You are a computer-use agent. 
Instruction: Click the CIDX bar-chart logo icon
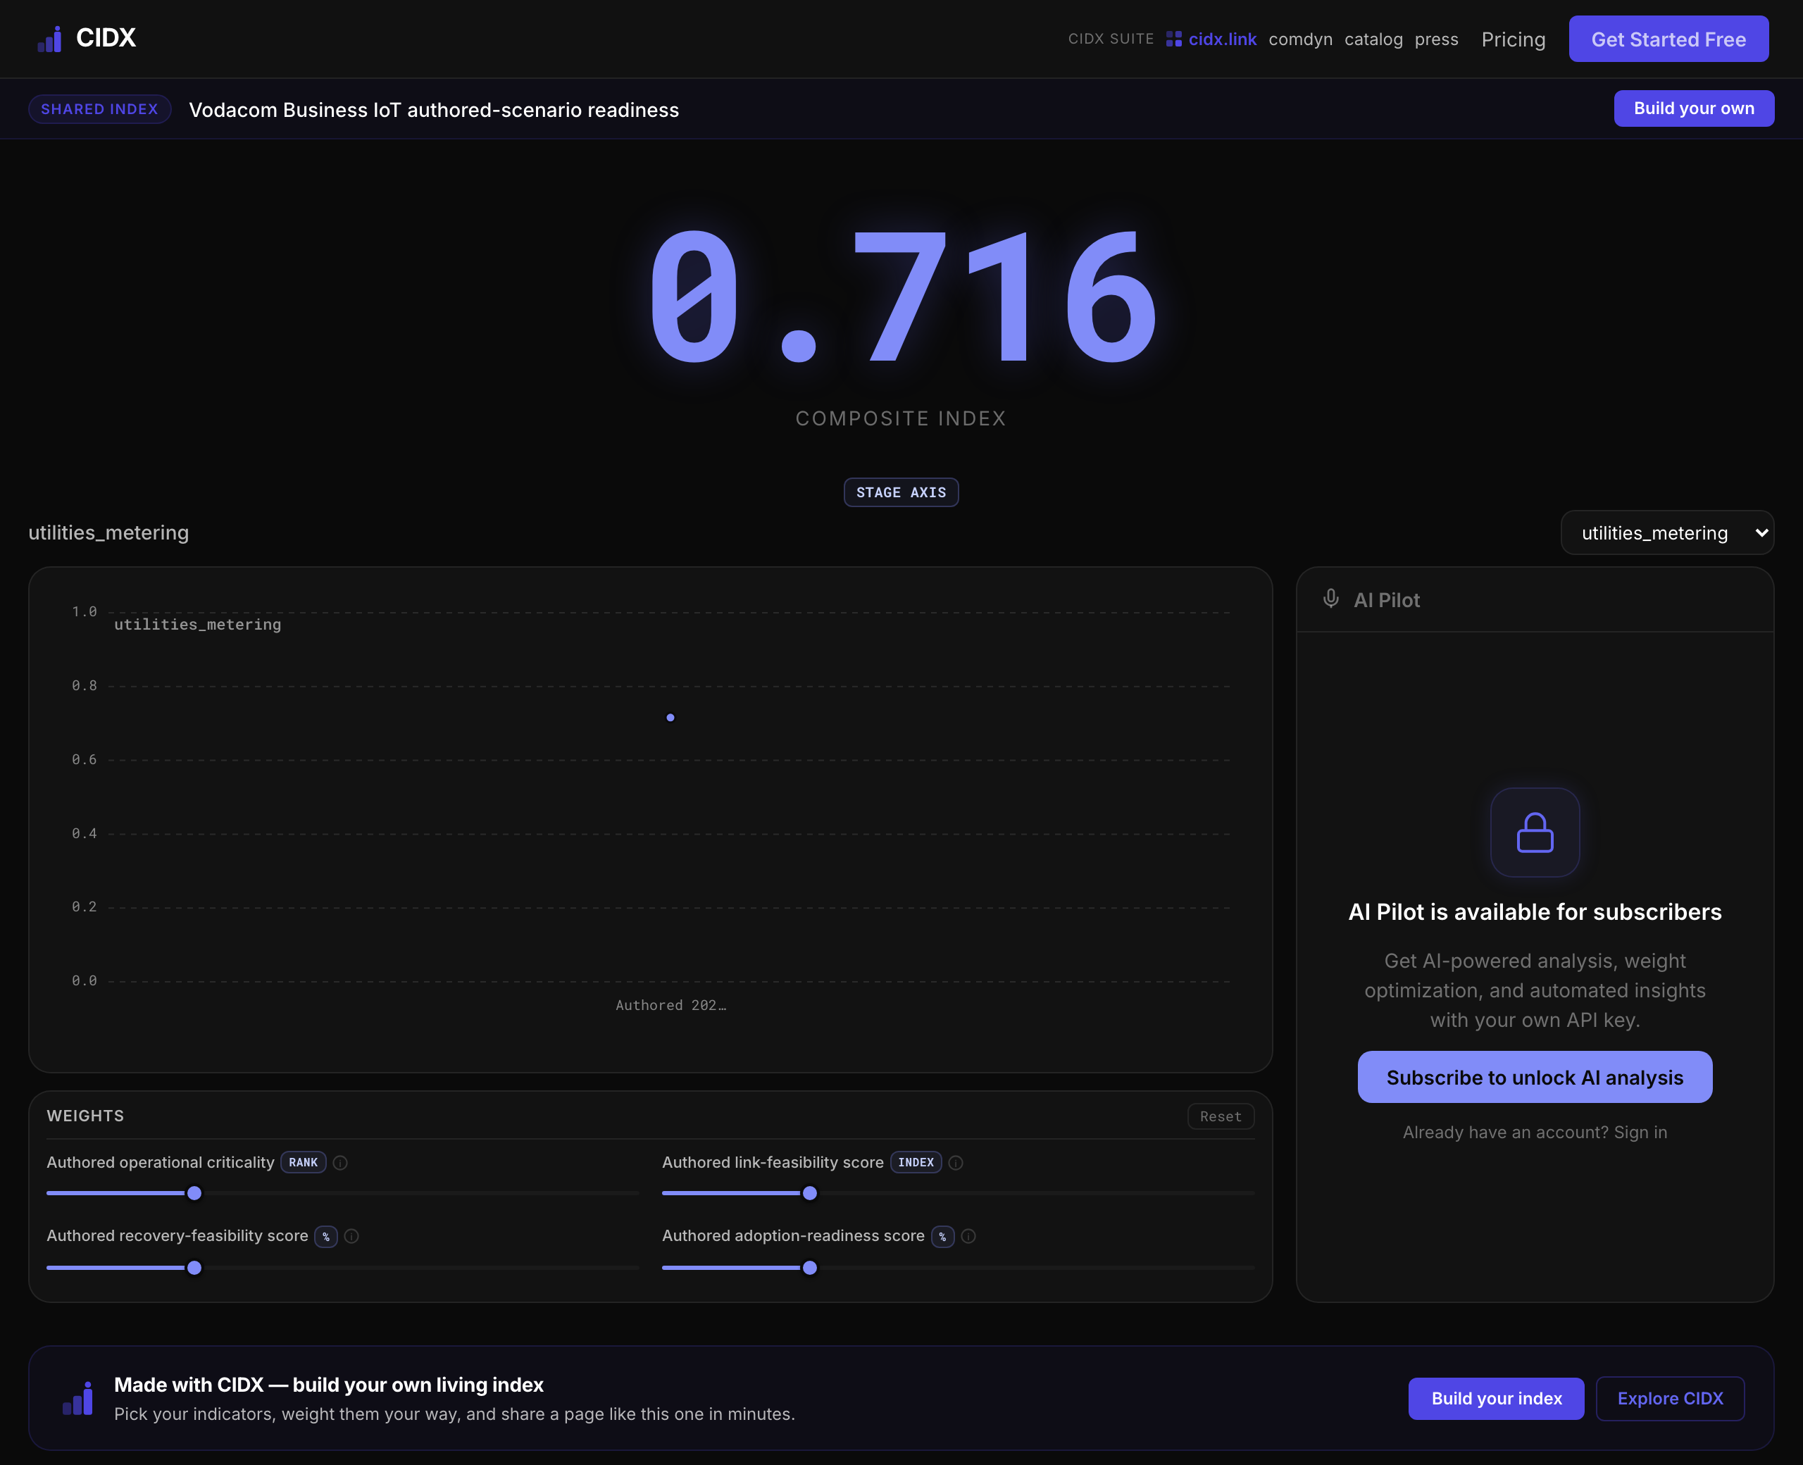coord(50,39)
